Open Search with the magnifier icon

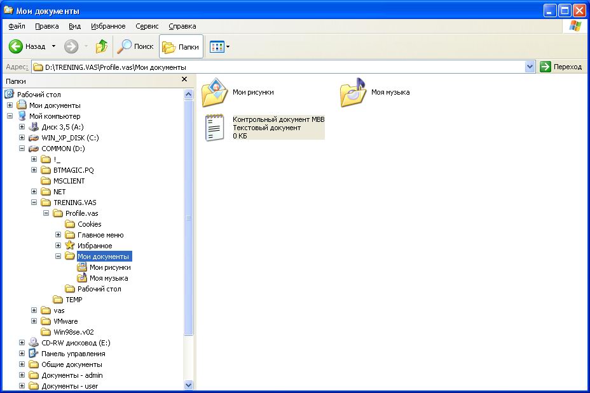coord(124,46)
